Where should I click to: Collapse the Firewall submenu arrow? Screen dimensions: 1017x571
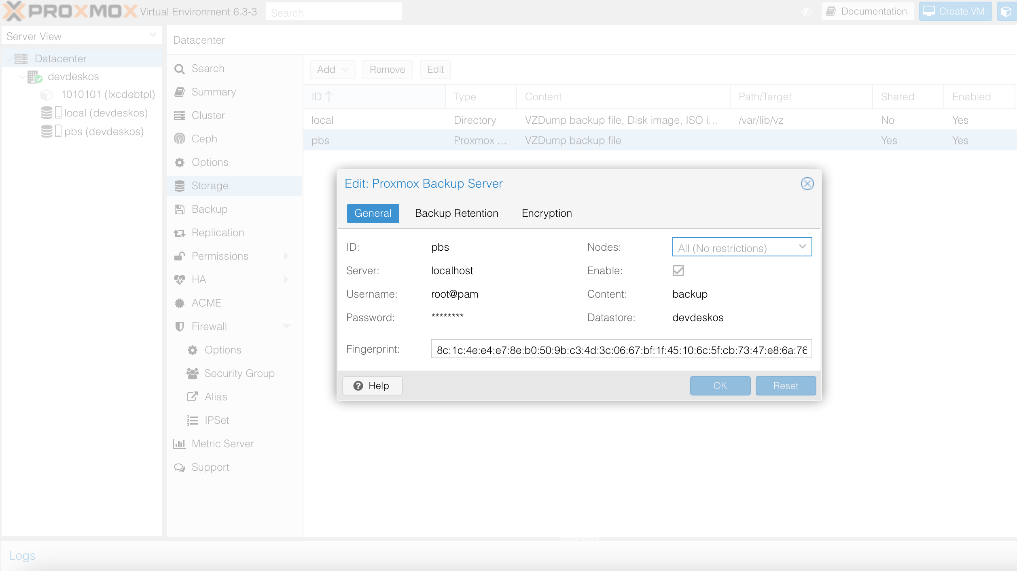(286, 326)
